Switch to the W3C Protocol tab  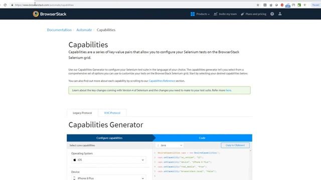click(x=112, y=113)
